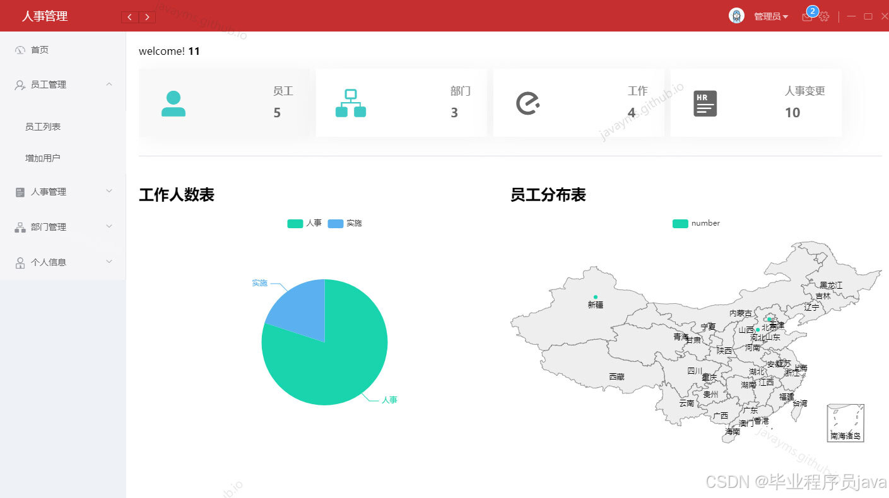Minimize the application window
889x498 pixels.
851,16
